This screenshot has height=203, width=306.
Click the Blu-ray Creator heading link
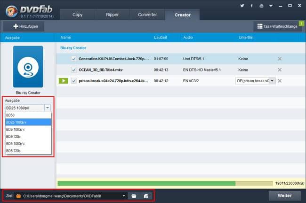click(73, 48)
